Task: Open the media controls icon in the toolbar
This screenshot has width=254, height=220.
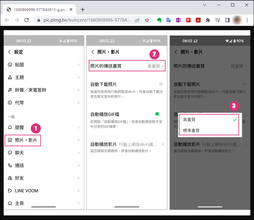Action: 217,20
